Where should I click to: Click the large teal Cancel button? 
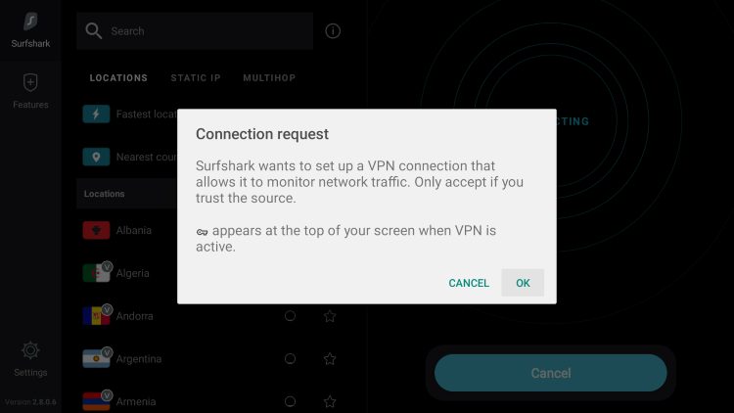tap(550, 373)
